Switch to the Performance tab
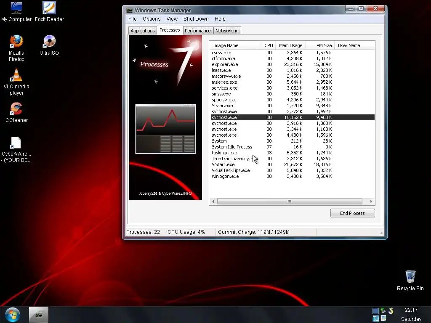Image resolution: width=431 pixels, height=323 pixels. click(198, 30)
